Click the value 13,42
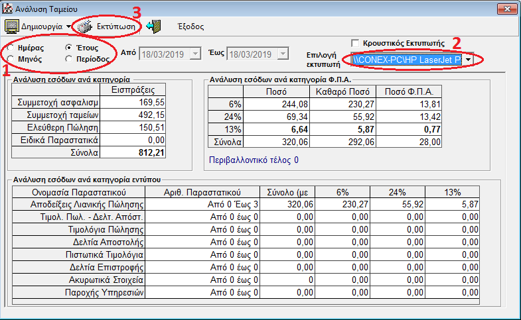This screenshot has height=320, width=521. click(430, 117)
